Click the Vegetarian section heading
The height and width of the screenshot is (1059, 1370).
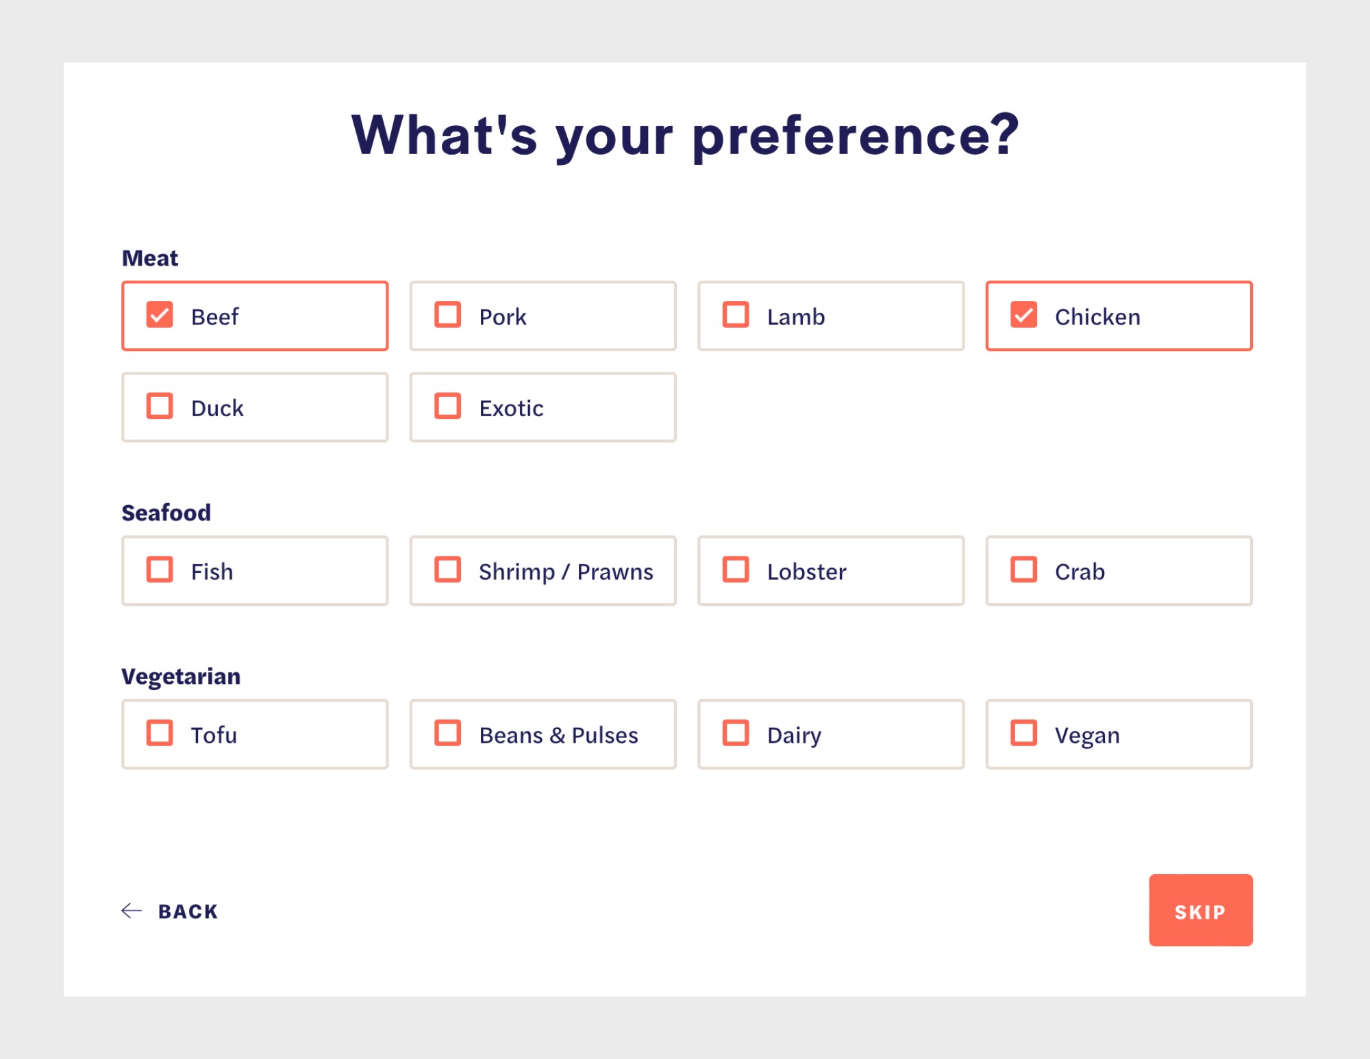click(x=181, y=676)
